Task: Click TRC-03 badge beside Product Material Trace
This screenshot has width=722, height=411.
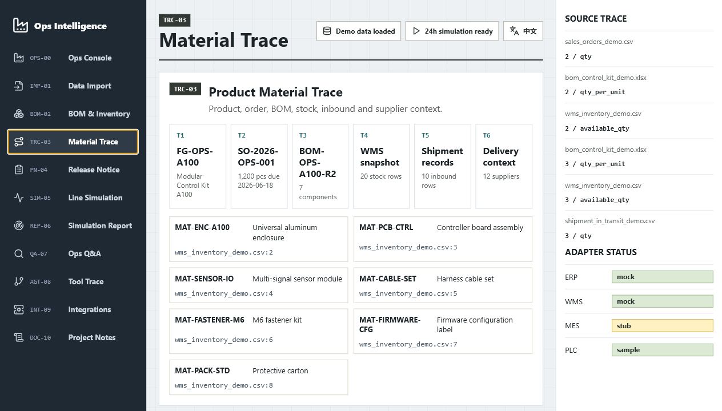Action: pos(185,89)
